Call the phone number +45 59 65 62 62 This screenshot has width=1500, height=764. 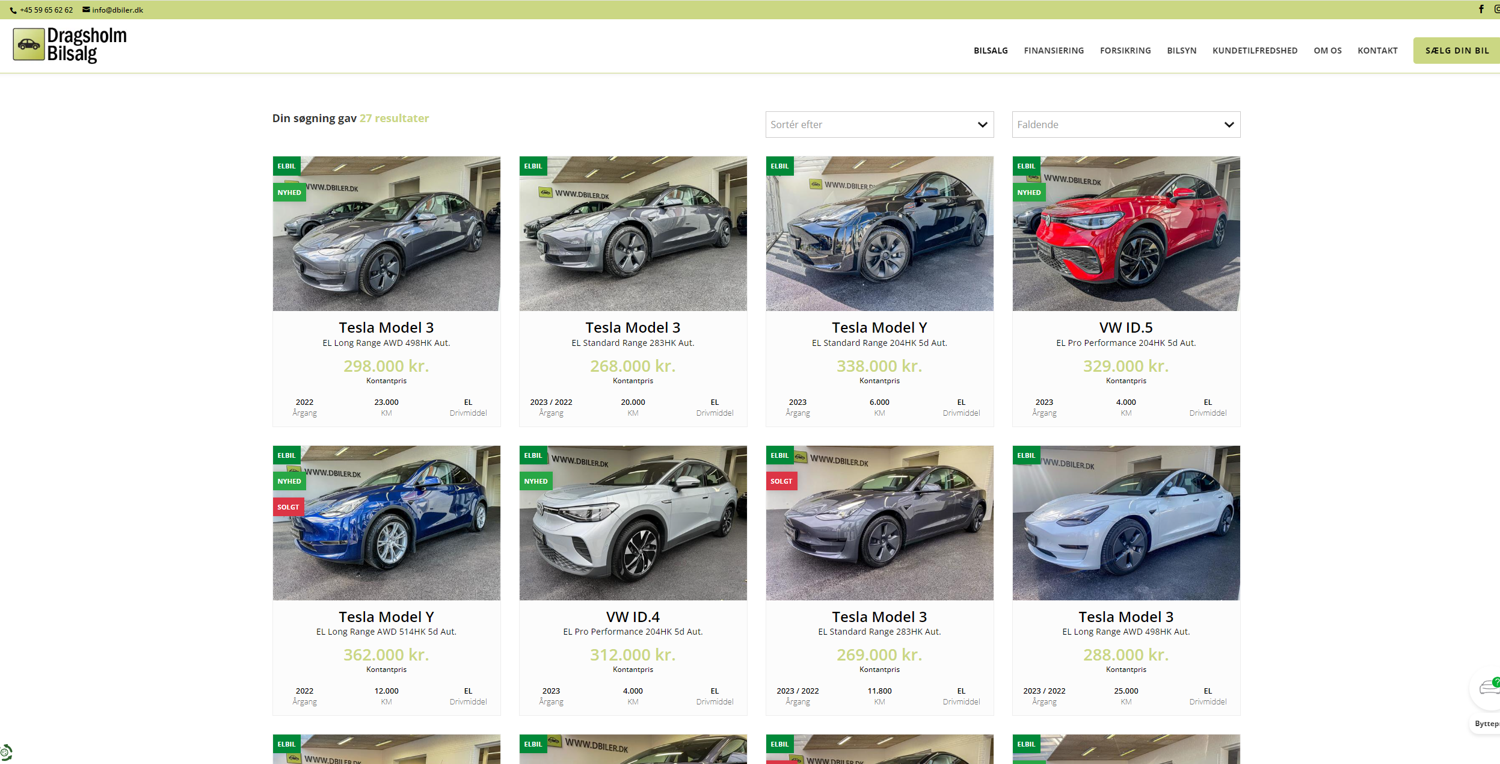coord(46,10)
